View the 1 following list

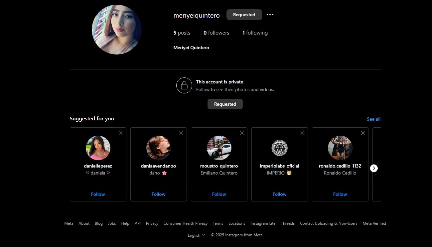point(255,33)
